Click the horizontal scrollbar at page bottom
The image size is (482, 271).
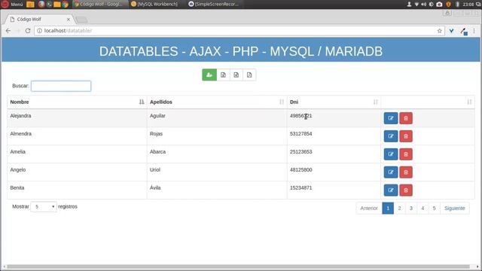pyautogui.click(x=238, y=266)
